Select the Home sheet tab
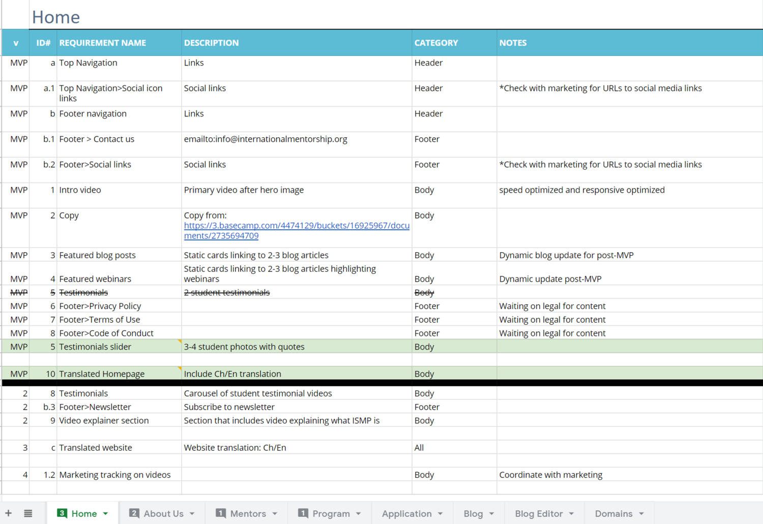The image size is (763, 524). coord(83,513)
